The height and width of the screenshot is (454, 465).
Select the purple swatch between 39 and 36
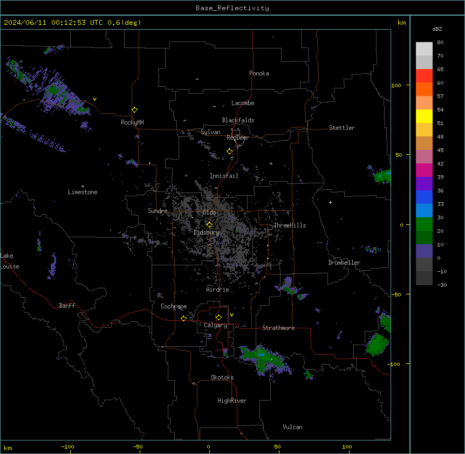coord(424,184)
